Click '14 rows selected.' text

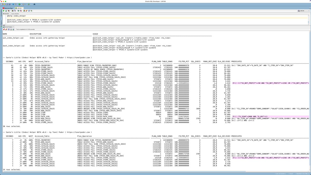click(x=11, y=169)
